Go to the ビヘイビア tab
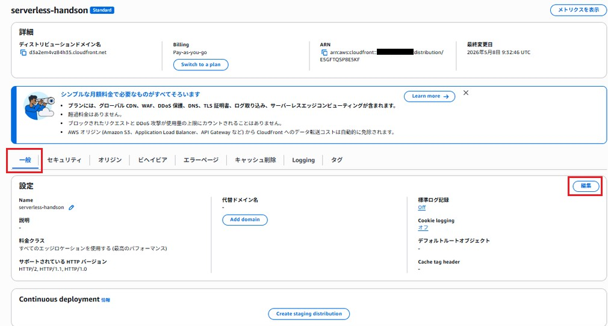608x326 pixels. point(152,160)
